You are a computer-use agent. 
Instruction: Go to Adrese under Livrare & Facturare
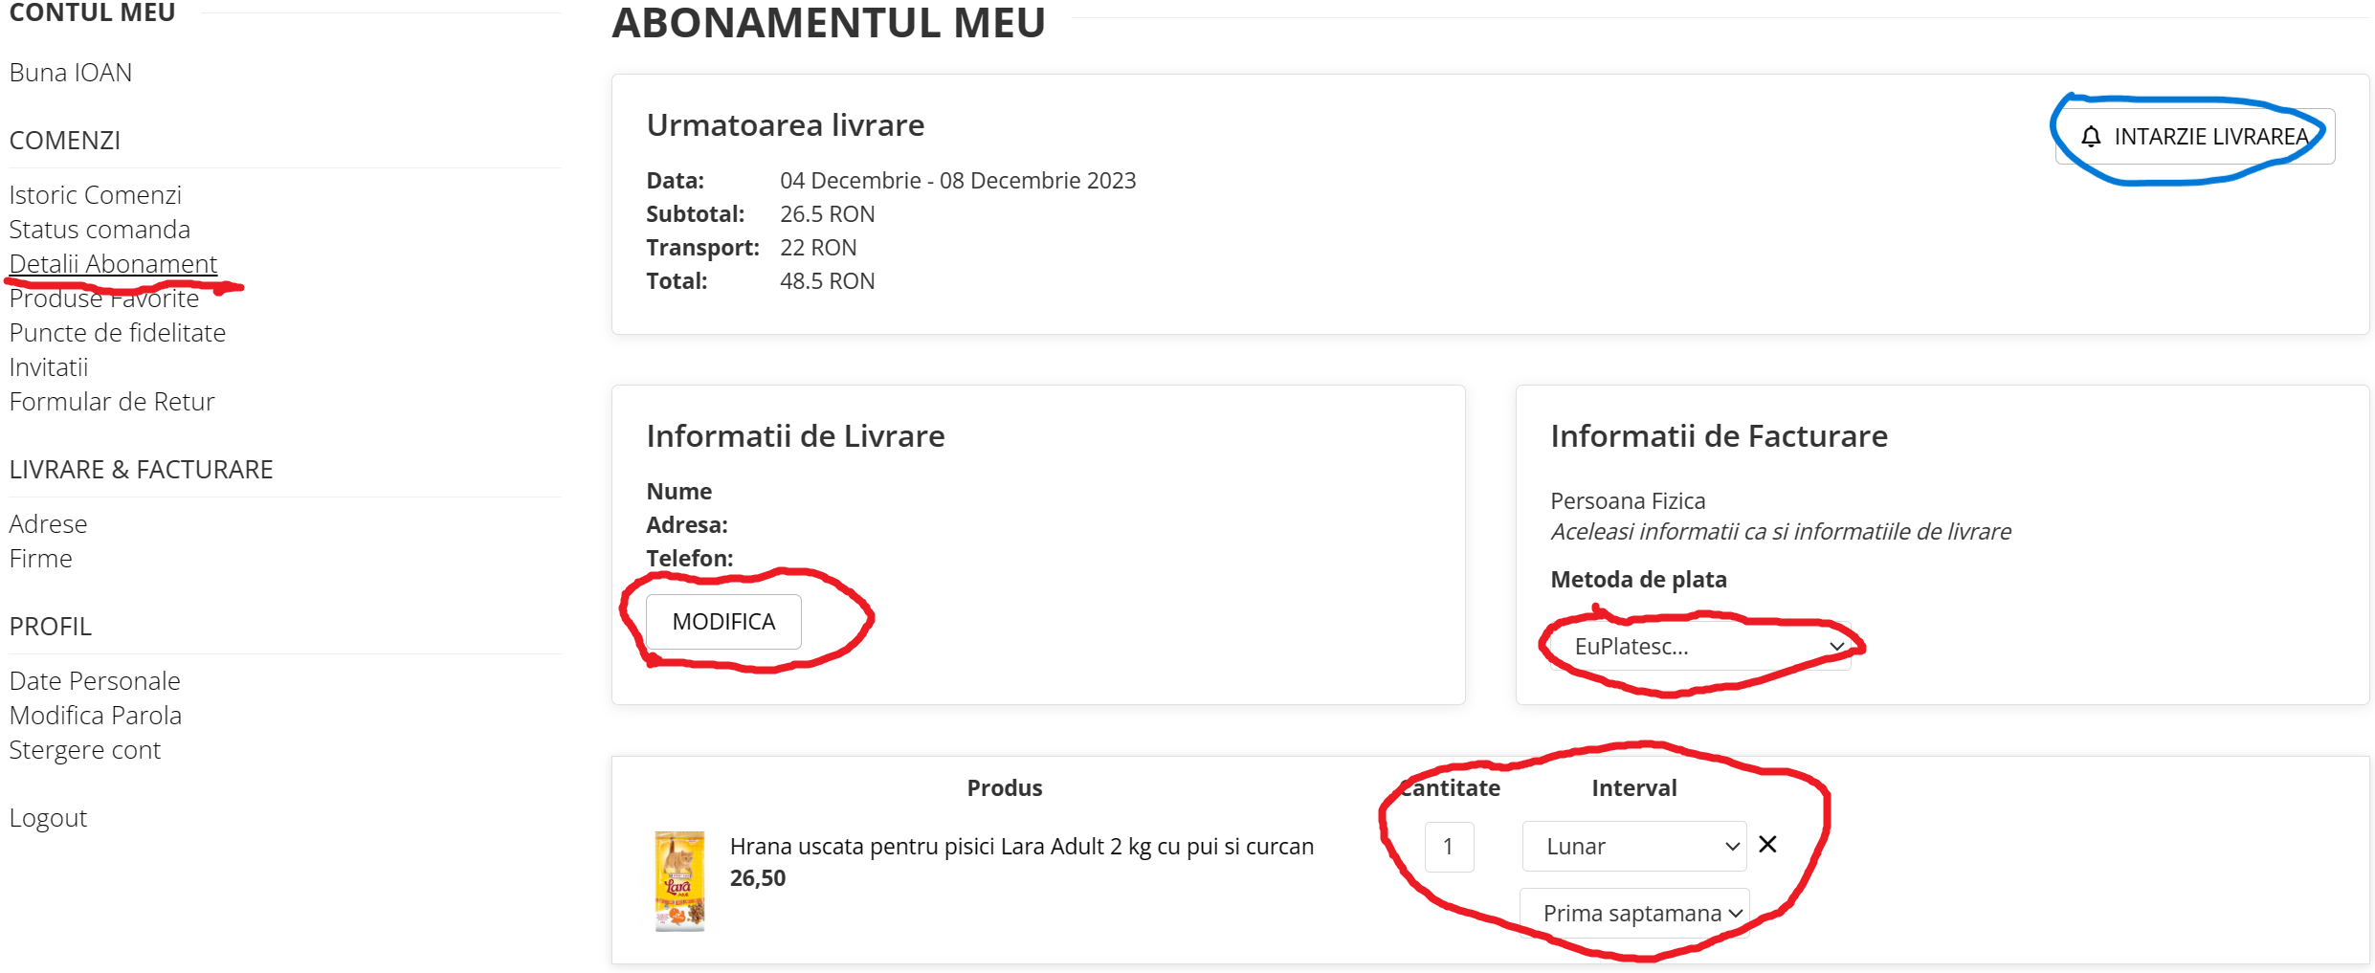(x=48, y=524)
